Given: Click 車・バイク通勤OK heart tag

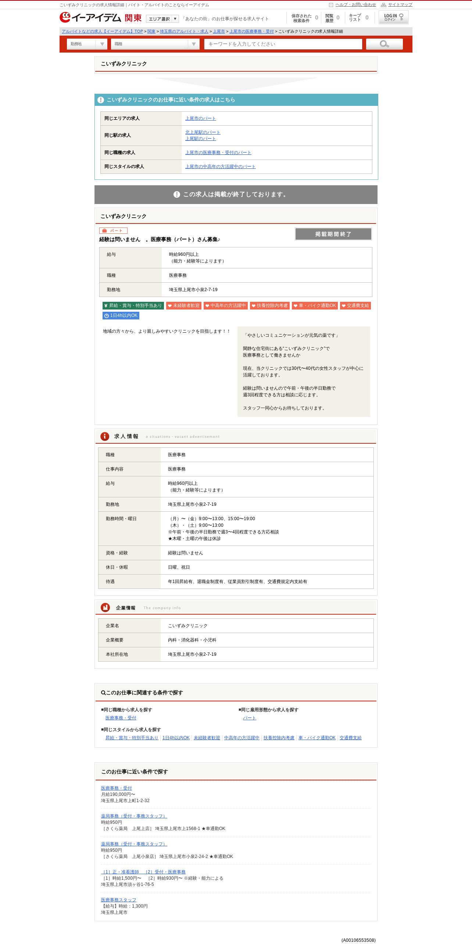Looking at the screenshot, I should click(315, 305).
